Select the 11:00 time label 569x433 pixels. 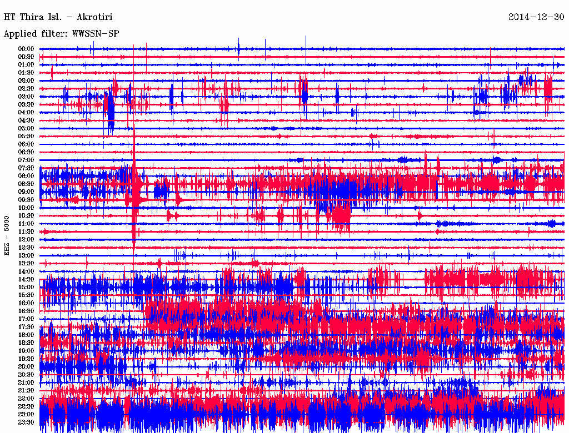point(26,224)
